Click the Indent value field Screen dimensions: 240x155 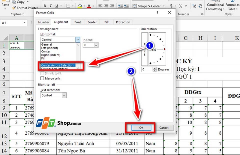coord(88,45)
